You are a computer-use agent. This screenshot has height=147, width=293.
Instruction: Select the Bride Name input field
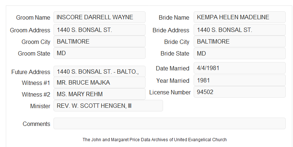point(239,17)
